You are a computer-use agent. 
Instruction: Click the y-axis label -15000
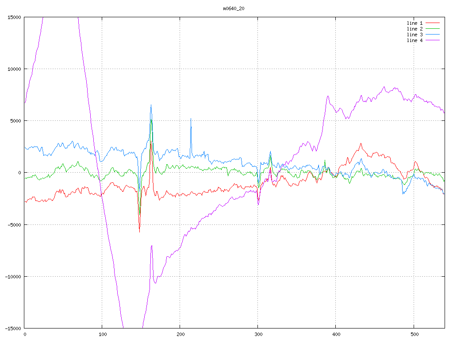pos(13,328)
